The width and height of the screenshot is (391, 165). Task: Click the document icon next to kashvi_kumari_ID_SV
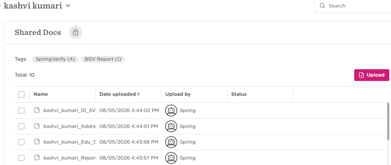[37, 110]
